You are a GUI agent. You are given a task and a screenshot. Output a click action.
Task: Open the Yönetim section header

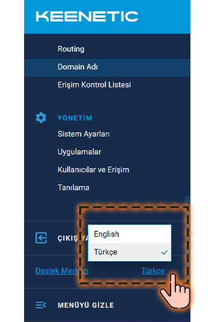(75, 118)
